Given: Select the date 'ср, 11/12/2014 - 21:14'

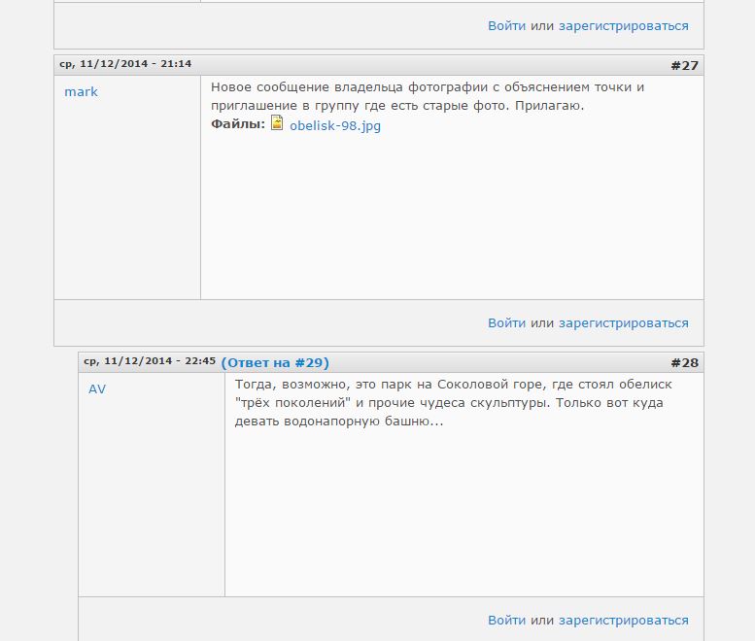Looking at the screenshot, I should coord(125,63).
